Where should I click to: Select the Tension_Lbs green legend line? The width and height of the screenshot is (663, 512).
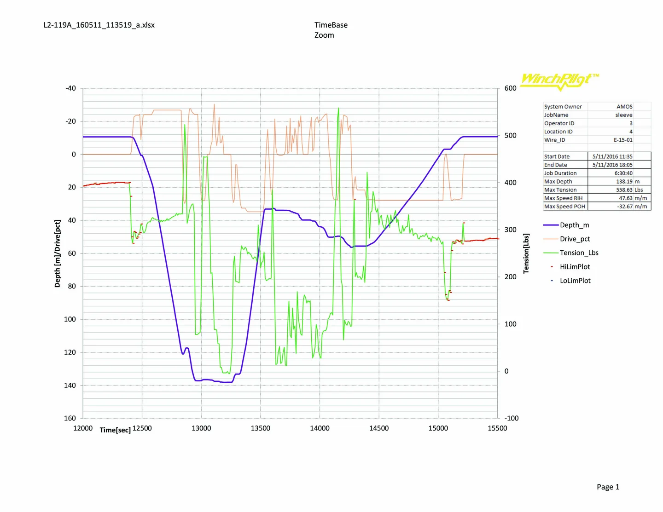click(551, 253)
